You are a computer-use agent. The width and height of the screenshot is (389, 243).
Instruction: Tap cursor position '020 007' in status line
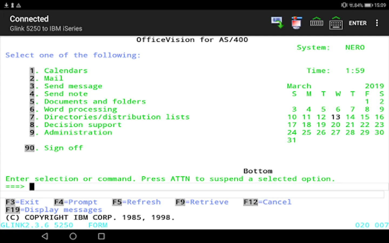(x=372, y=225)
